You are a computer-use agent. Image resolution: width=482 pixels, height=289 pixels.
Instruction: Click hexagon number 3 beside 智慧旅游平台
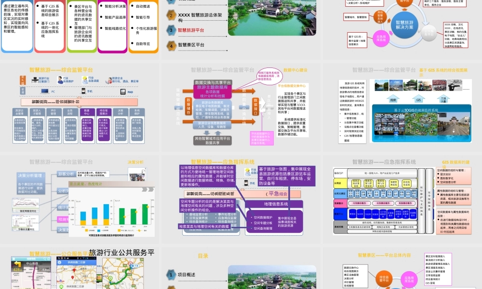(171, 30)
